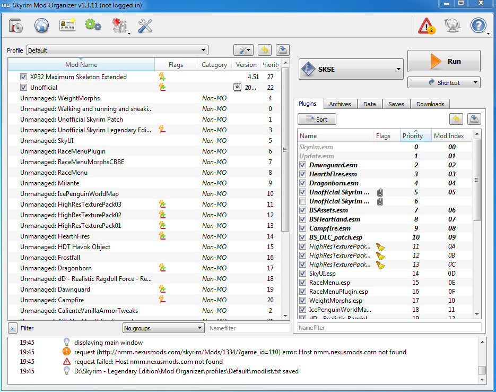Click the broom flag on priority 13 plugin
Screen dimensions: 496x392
(380, 265)
